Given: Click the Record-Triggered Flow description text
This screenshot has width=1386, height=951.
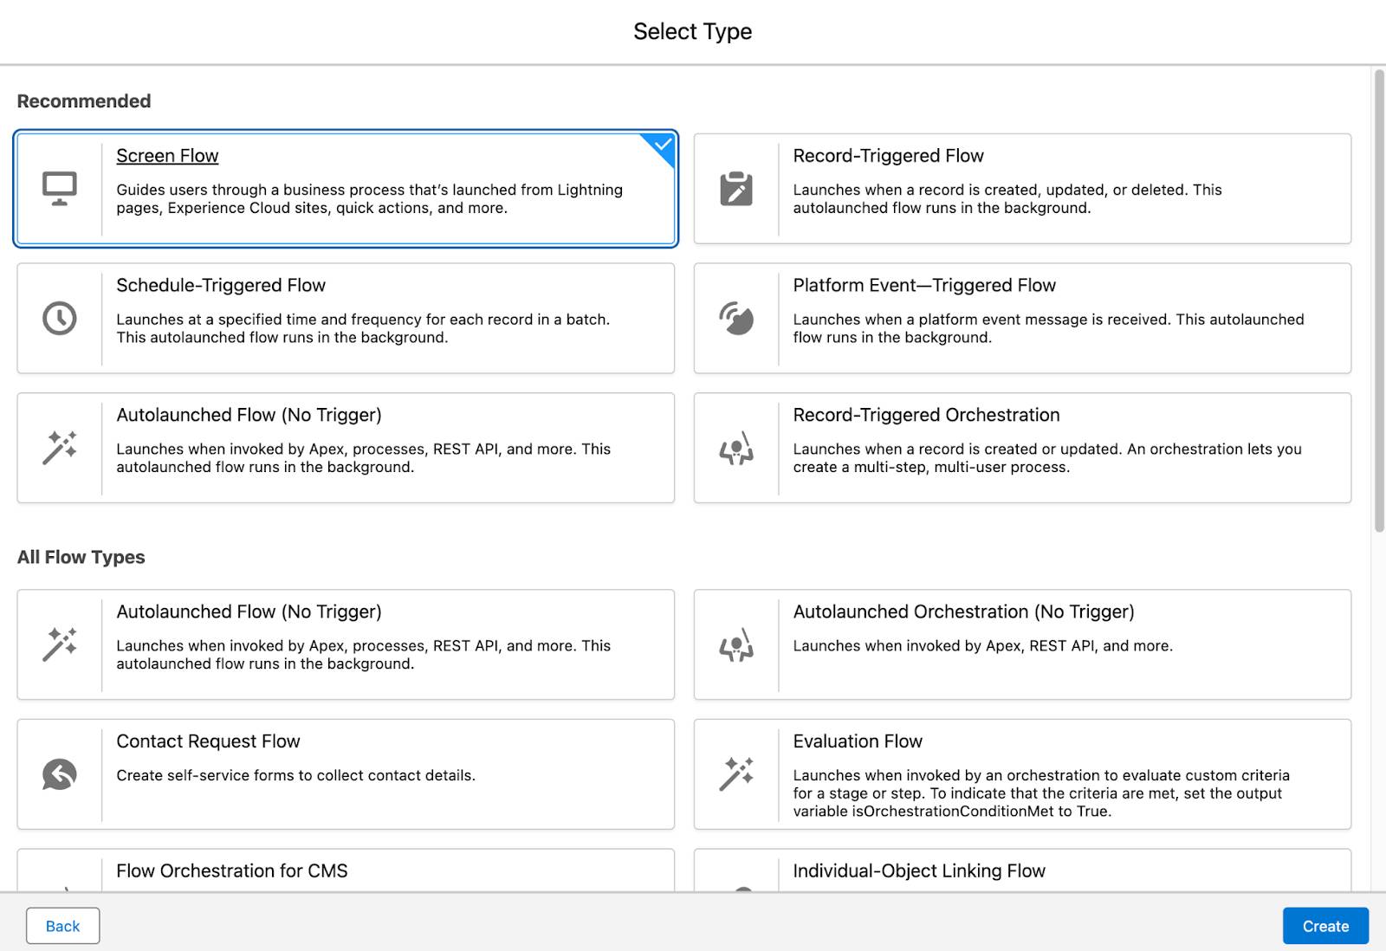Looking at the screenshot, I should tap(1007, 198).
